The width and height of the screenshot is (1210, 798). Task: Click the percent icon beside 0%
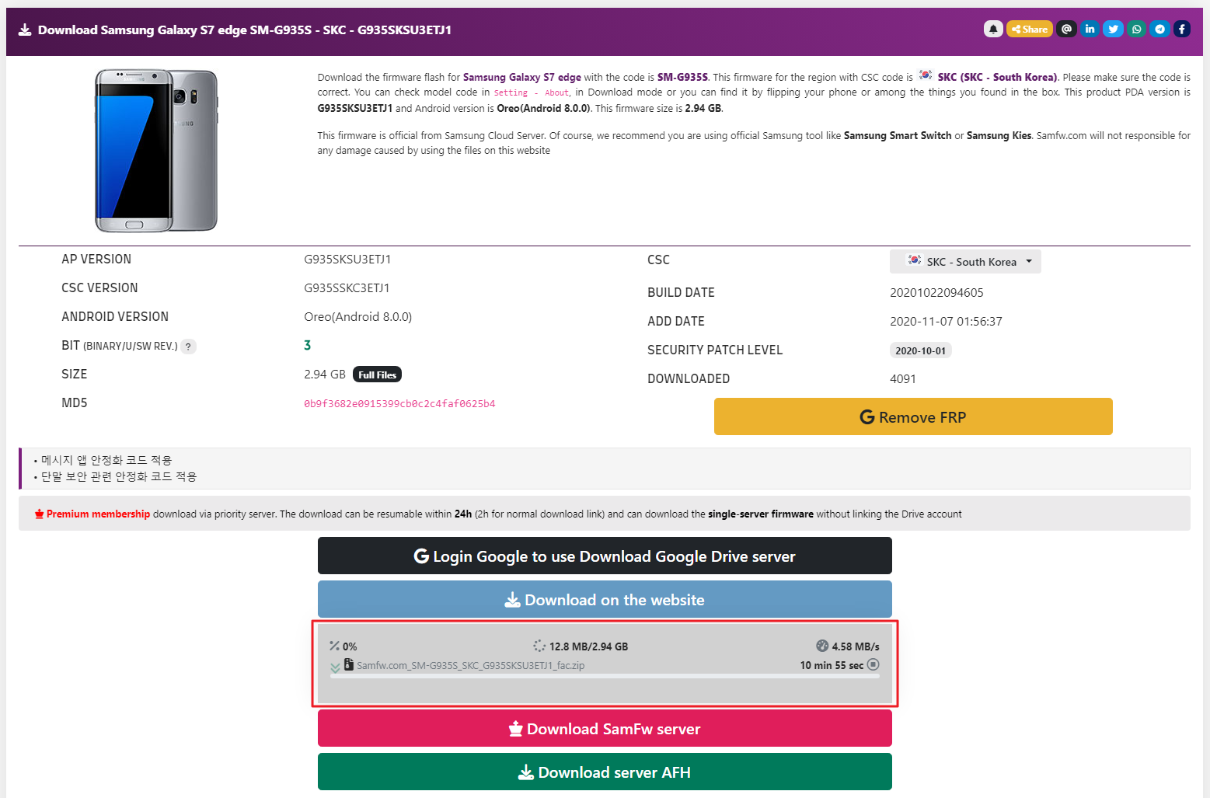[335, 646]
